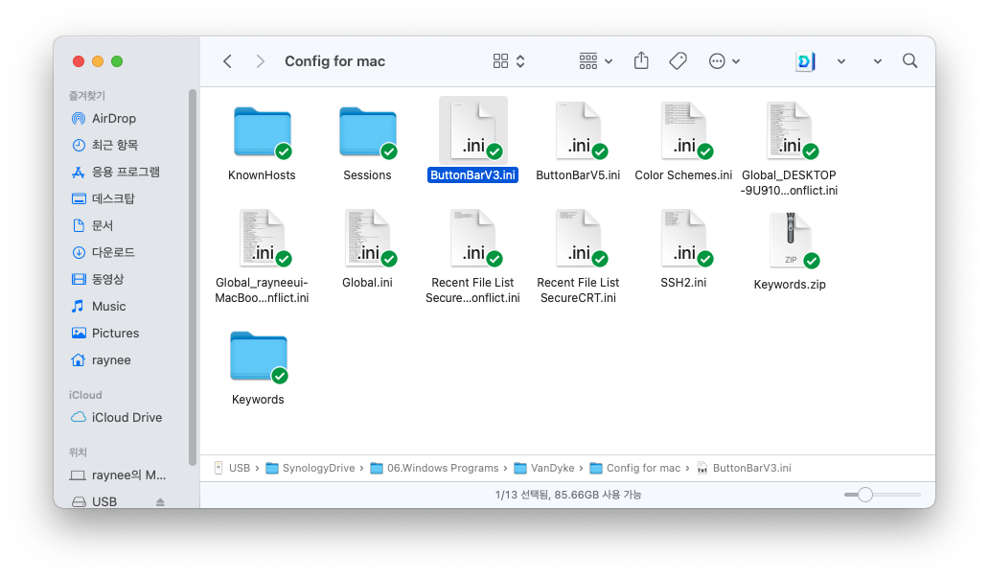Screen dimensions: 989x579
Task: Select the Global_DESKTOP-9U910 conflict ini file icon
Action: (x=789, y=130)
